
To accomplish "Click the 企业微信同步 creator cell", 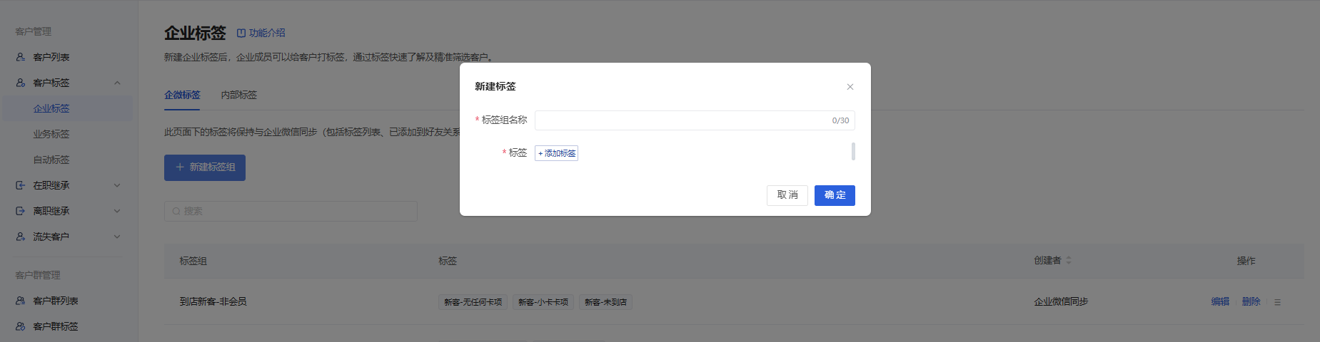I will [1061, 301].
